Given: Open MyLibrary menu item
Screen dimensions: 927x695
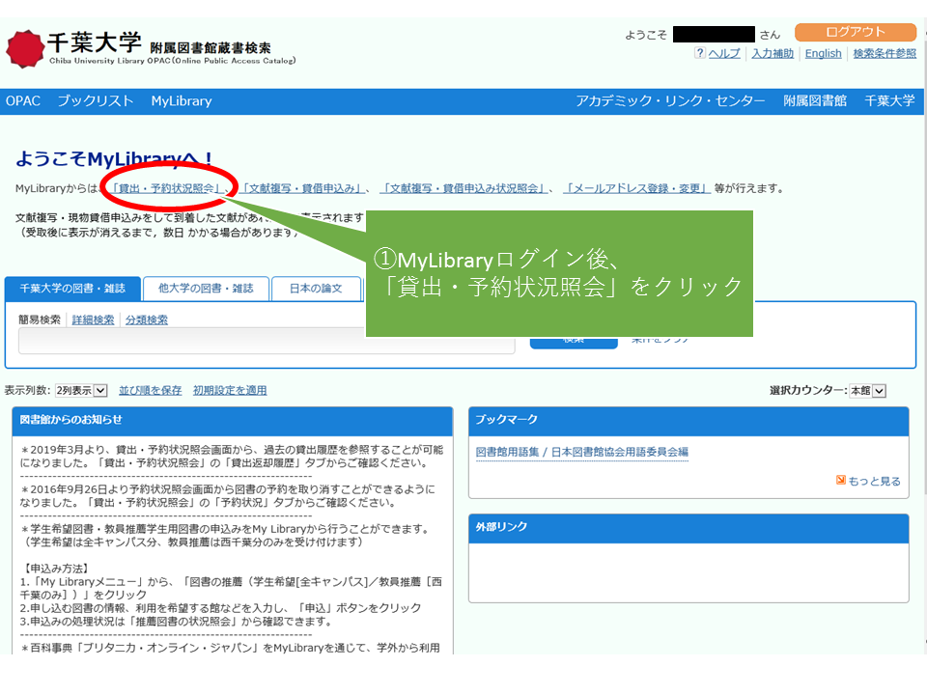Looking at the screenshot, I should (182, 101).
